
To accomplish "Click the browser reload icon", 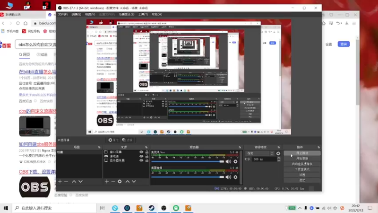I will 18,23.
